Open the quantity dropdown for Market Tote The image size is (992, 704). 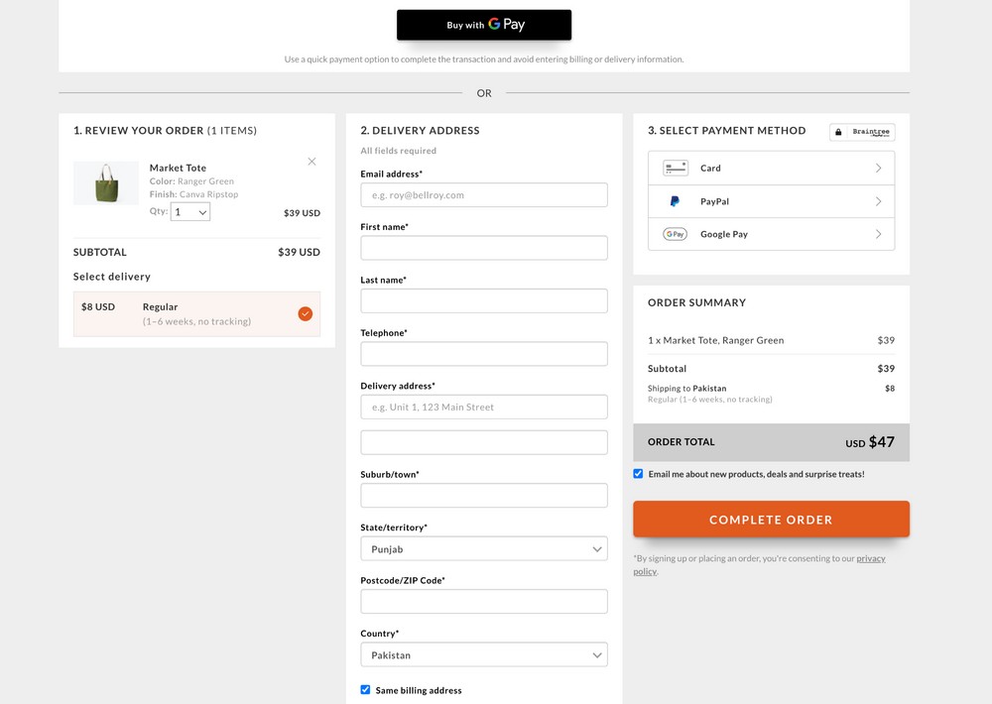click(189, 210)
